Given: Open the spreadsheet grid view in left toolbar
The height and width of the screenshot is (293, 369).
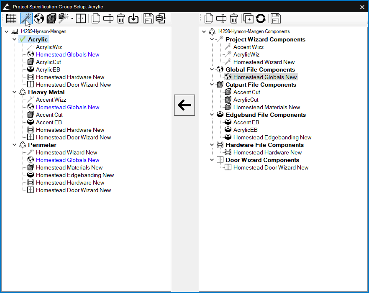Looking at the screenshot, I should pyautogui.click(x=11, y=18).
